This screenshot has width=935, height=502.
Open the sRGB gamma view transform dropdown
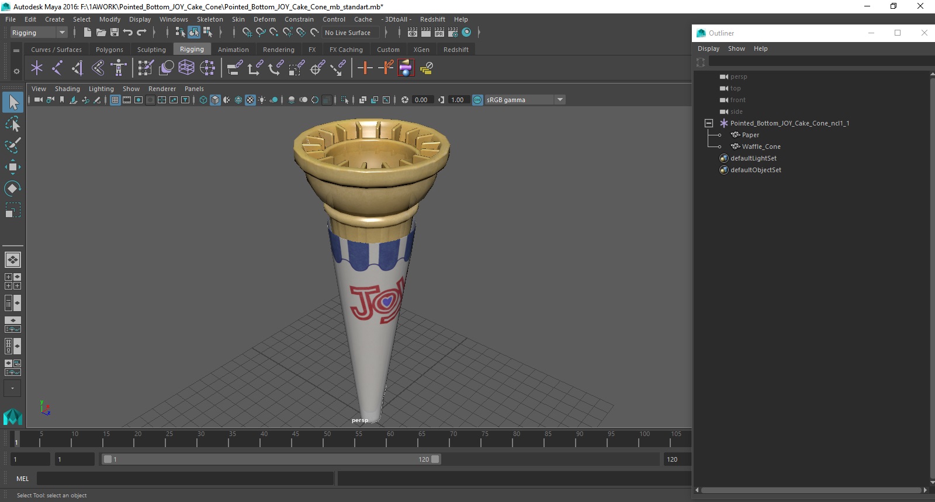click(x=525, y=100)
